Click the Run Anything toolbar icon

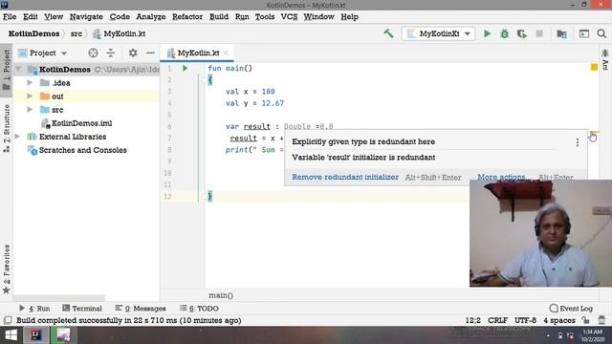click(584, 34)
